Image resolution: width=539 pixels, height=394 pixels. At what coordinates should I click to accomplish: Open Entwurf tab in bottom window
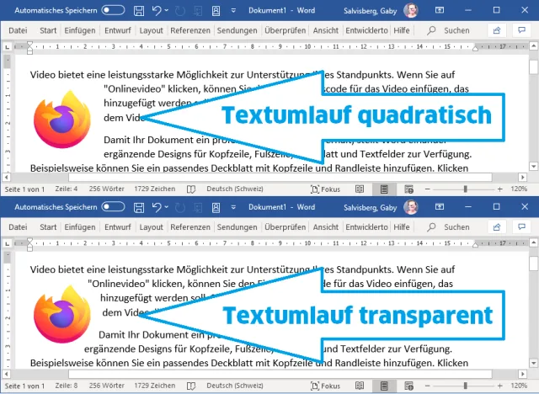118,227
